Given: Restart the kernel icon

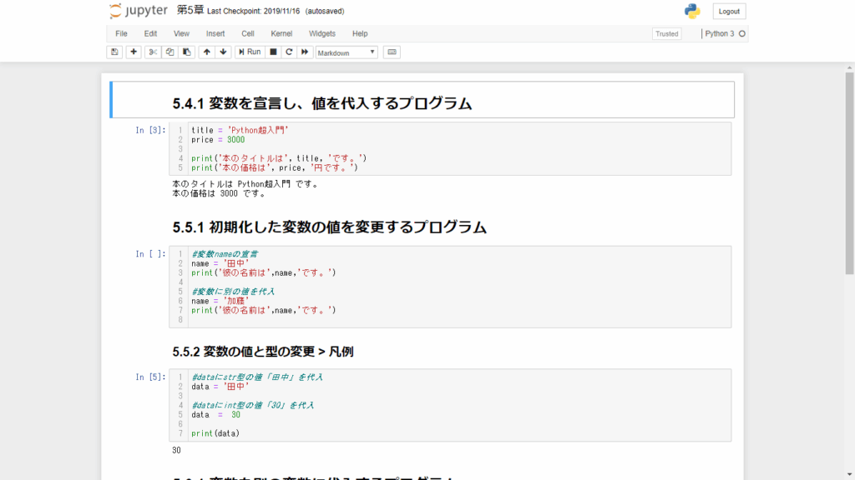Looking at the screenshot, I should (x=289, y=52).
